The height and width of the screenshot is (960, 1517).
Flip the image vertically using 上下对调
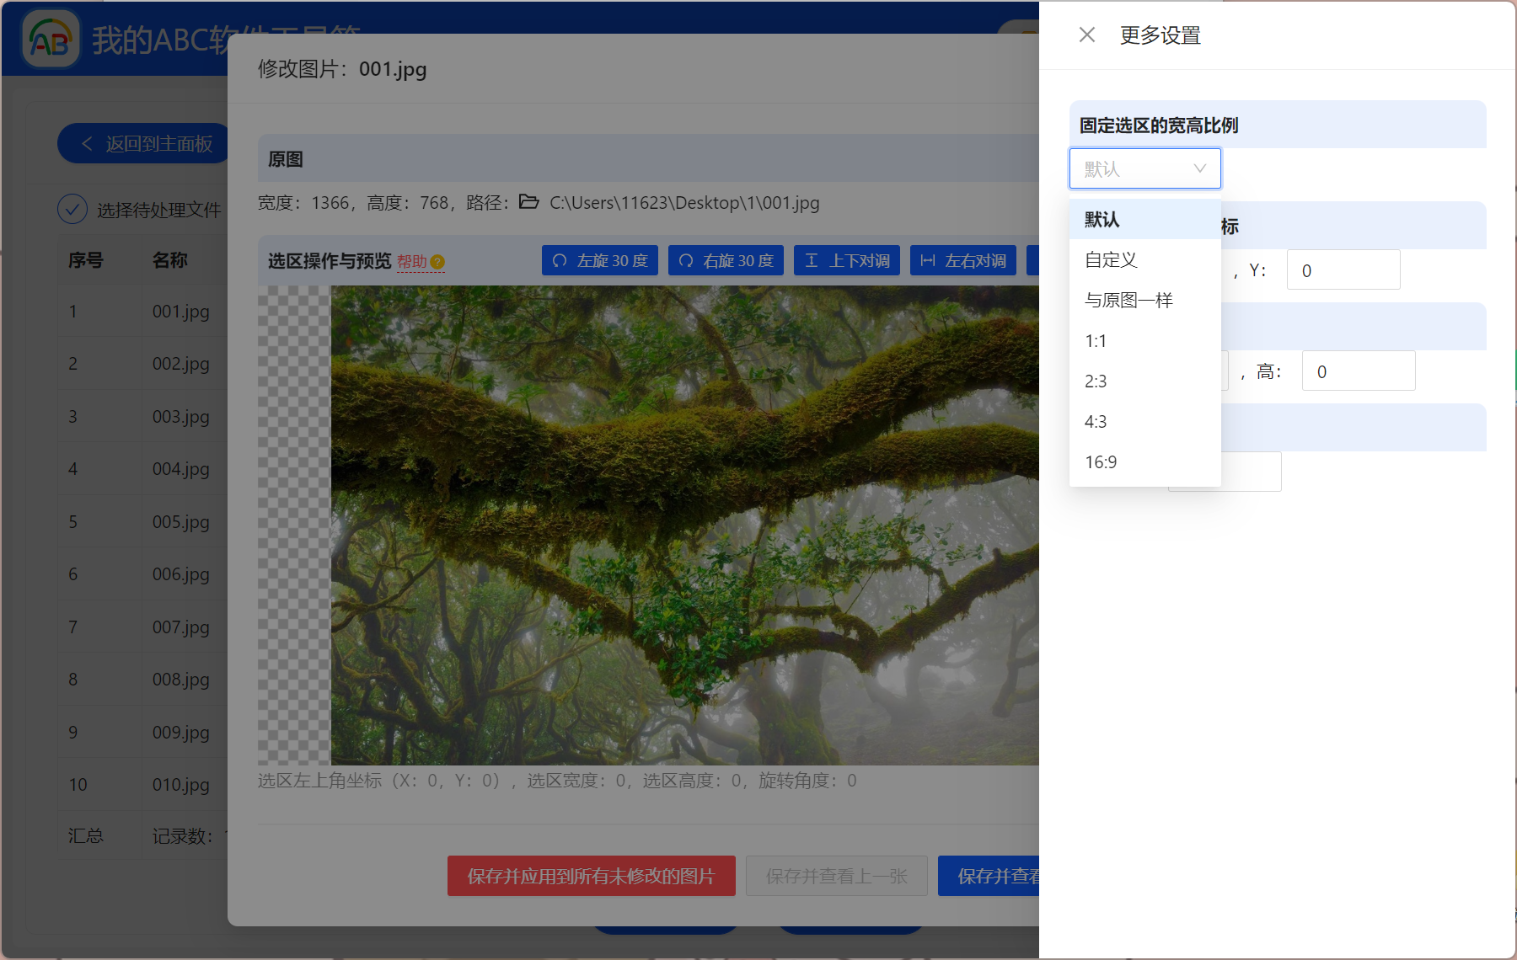pyautogui.click(x=846, y=260)
